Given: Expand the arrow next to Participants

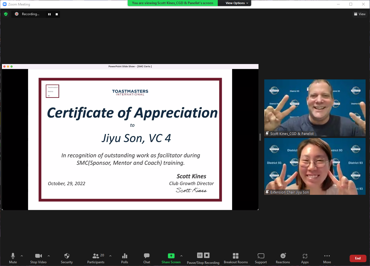Looking at the screenshot, I should click(110, 256).
